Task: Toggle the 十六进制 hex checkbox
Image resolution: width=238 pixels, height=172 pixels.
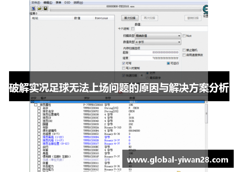Action: (133, 29)
